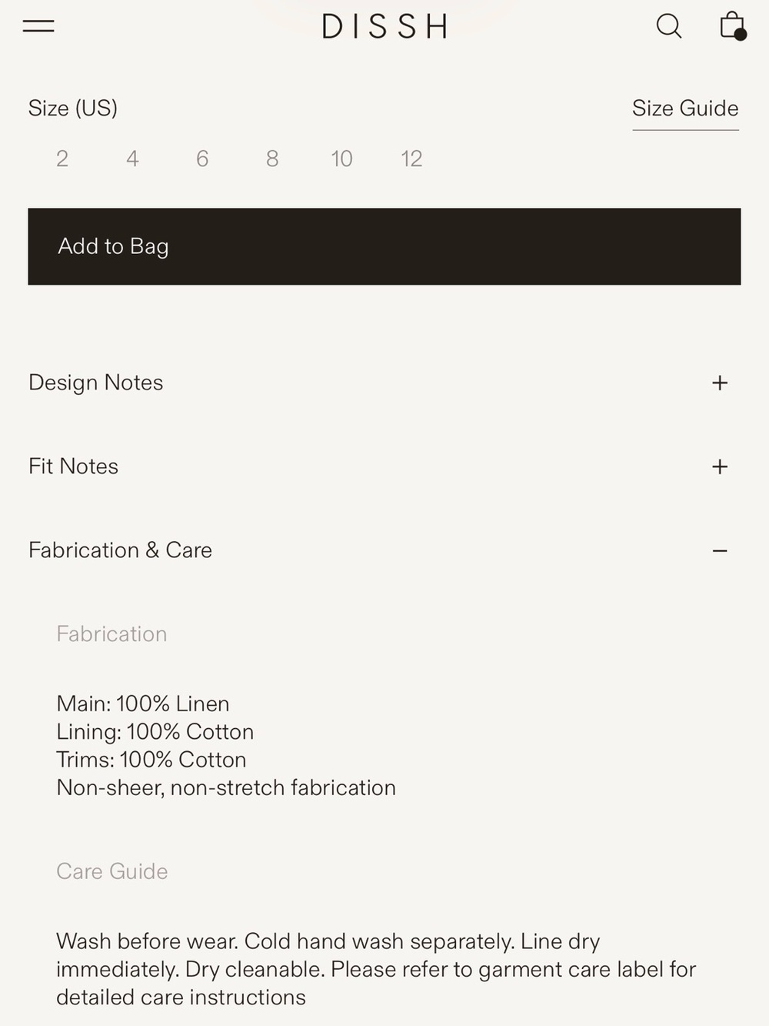This screenshot has width=769, height=1026.
Task: Expand Fit Notes with plus icon
Action: [x=720, y=466]
